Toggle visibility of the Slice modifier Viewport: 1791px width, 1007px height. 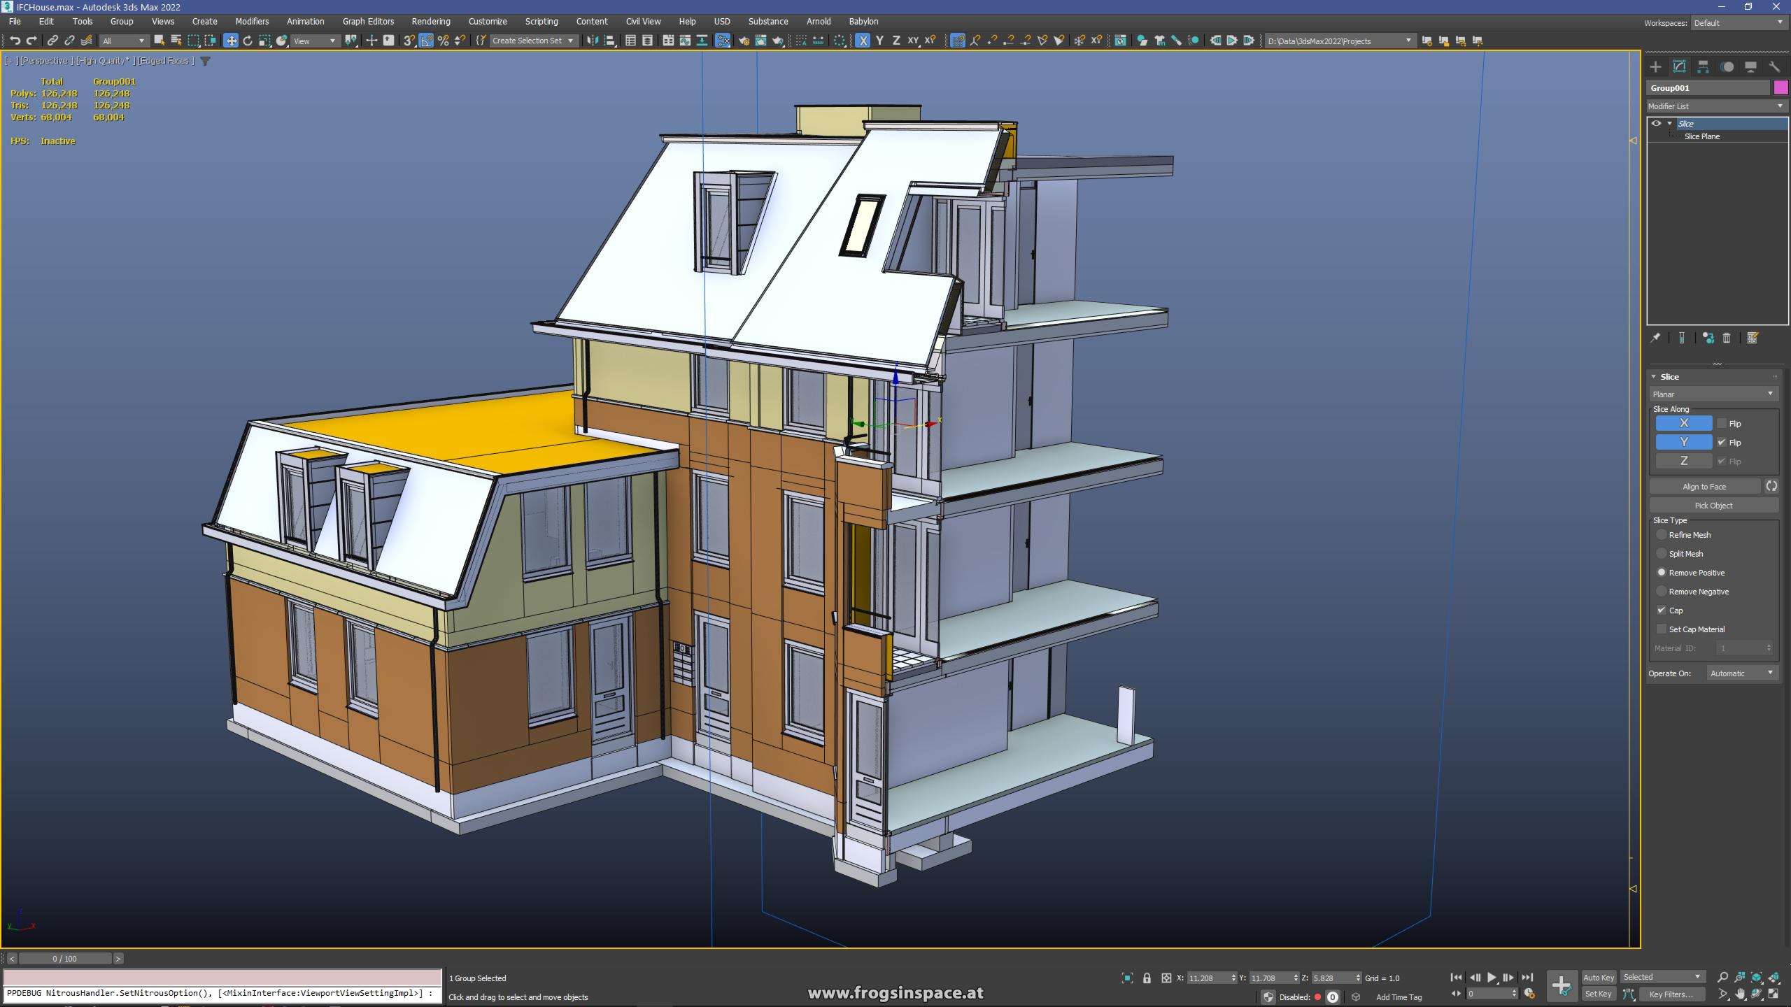tap(1656, 123)
